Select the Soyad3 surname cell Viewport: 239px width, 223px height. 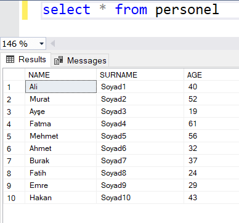pos(140,111)
